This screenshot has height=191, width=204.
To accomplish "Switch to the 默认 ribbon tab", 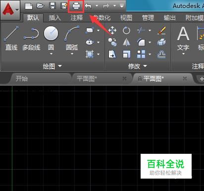I will click(x=33, y=17).
